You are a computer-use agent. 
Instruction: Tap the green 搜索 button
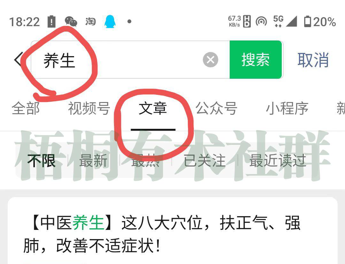(x=256, y=60)
